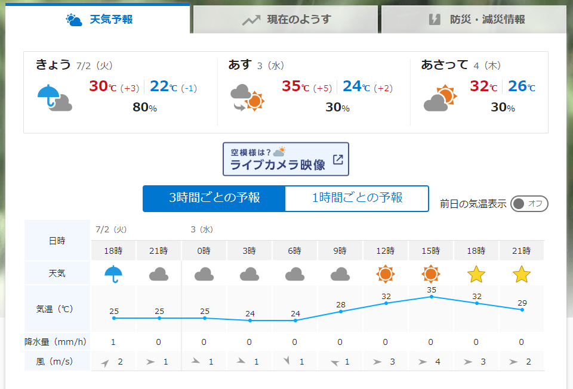Open the ライブカメラ映像 link button
The image size is (573, 389).
tap(285, 159)
